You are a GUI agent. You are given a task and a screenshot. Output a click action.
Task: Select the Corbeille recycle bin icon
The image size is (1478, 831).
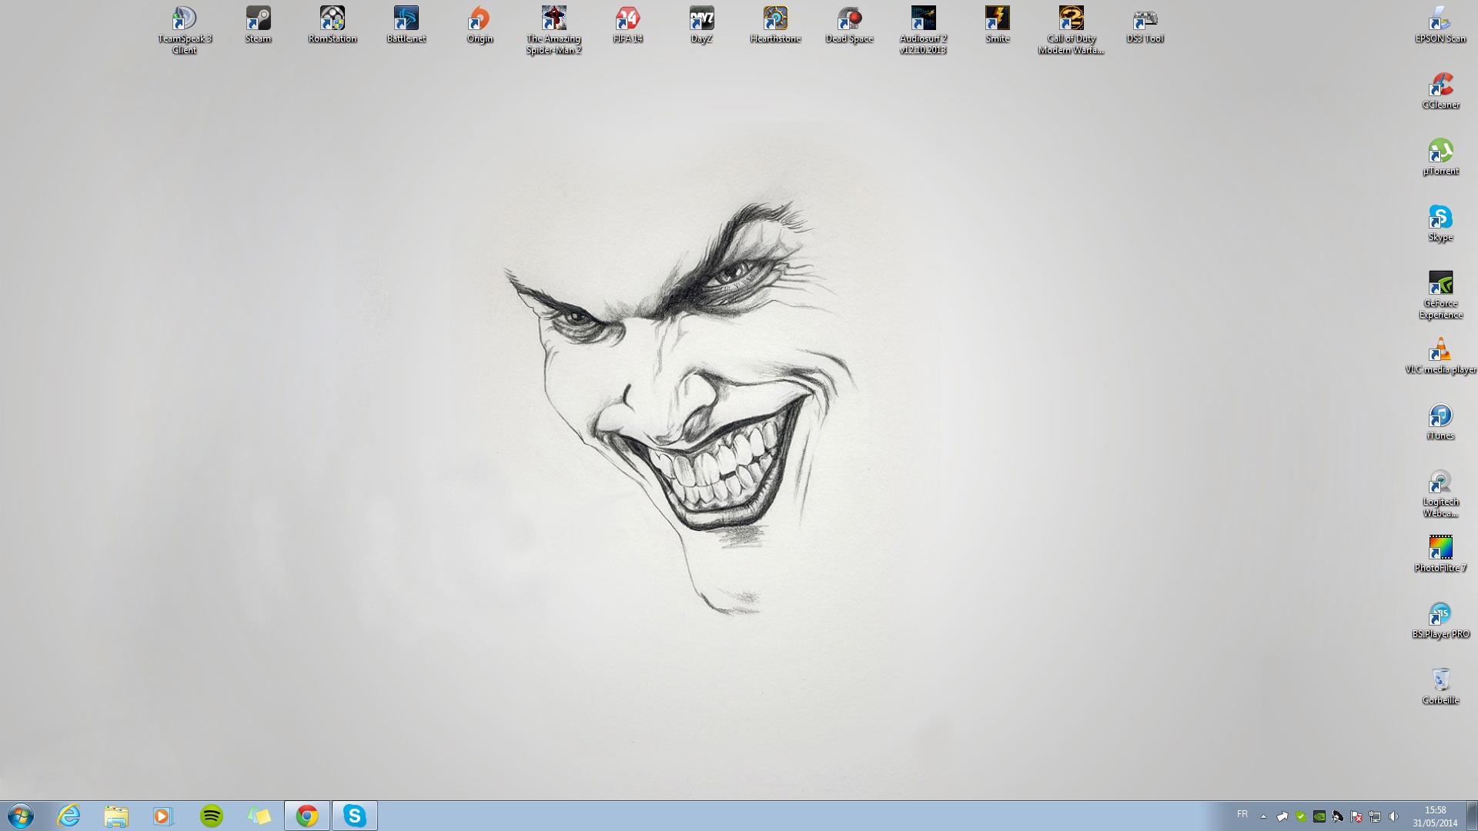click(x=1440, y=686)
